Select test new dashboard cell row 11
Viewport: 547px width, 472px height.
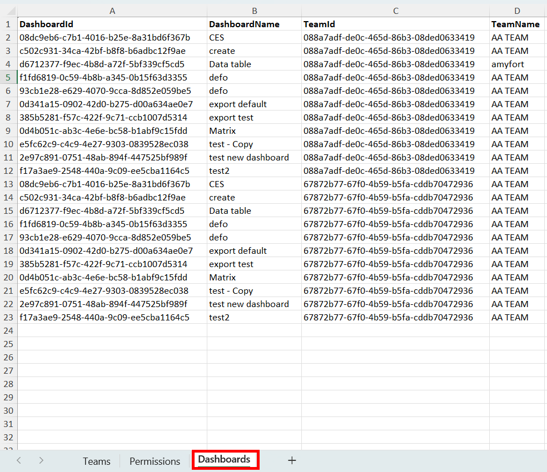(254, 158)
